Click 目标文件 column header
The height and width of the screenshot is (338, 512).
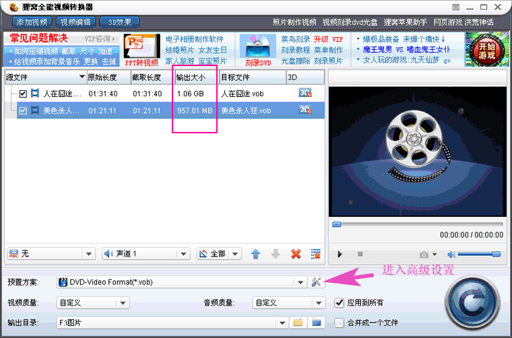(x=253, y=77)
